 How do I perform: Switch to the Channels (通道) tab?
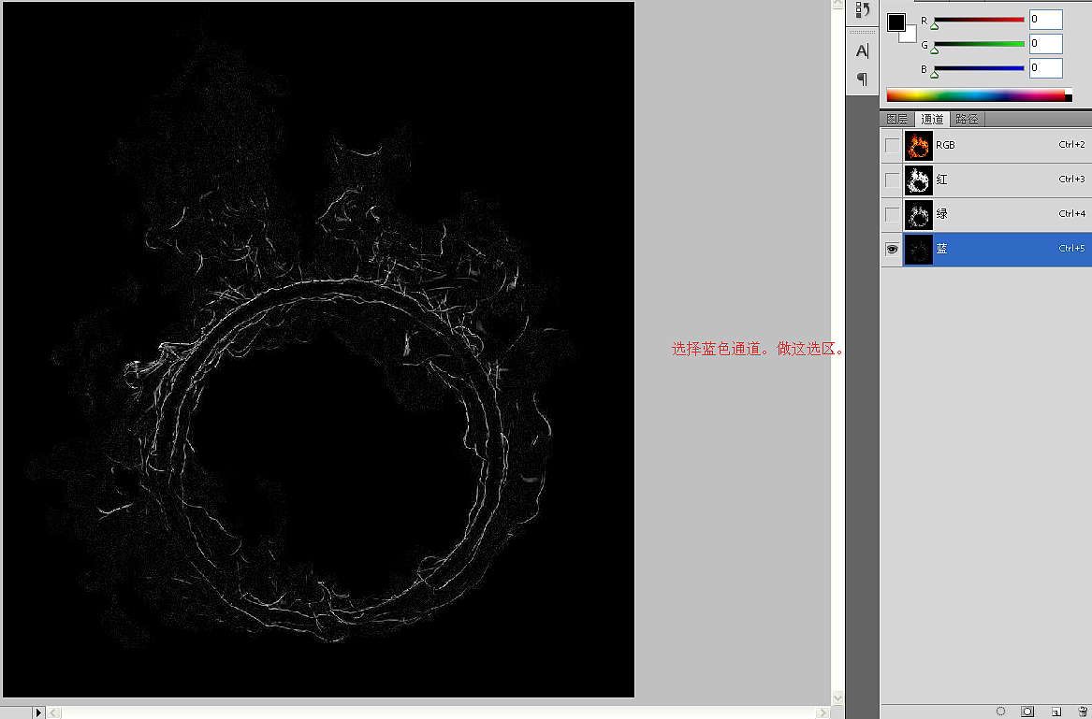click(x=932, y=119)
